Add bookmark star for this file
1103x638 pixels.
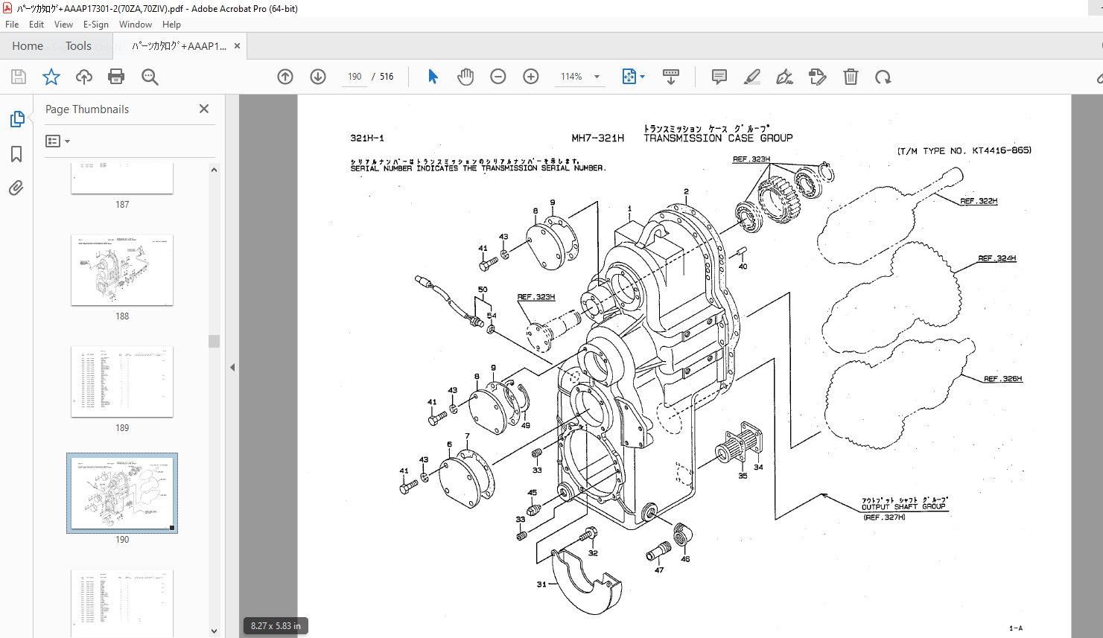(51, 77)
